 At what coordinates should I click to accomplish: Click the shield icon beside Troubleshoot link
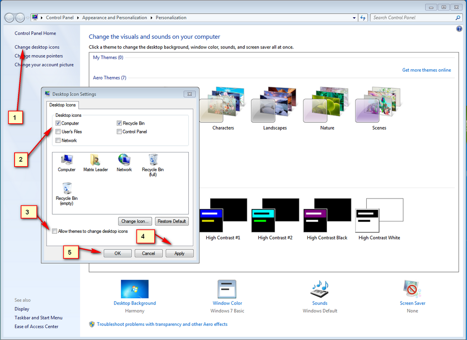pyautogui.click(x=92, y=324)
